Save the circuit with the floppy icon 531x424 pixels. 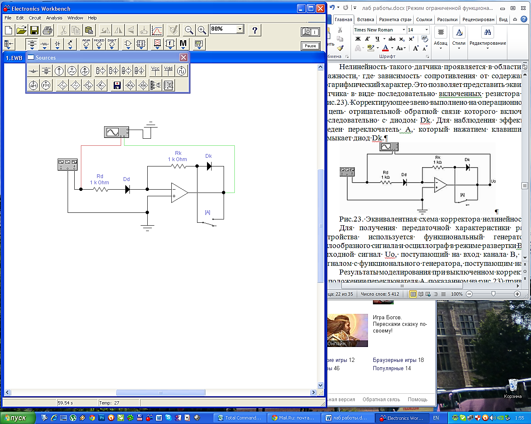click(x=34, y=30)
